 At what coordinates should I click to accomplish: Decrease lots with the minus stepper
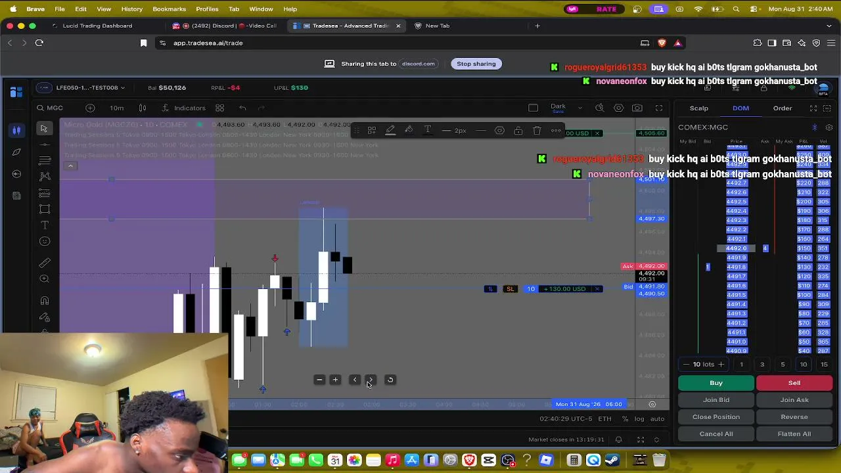click(687, 365)
